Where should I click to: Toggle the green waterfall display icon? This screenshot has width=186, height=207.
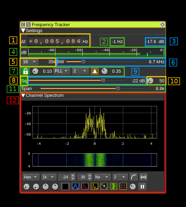(x=114, y=187)
